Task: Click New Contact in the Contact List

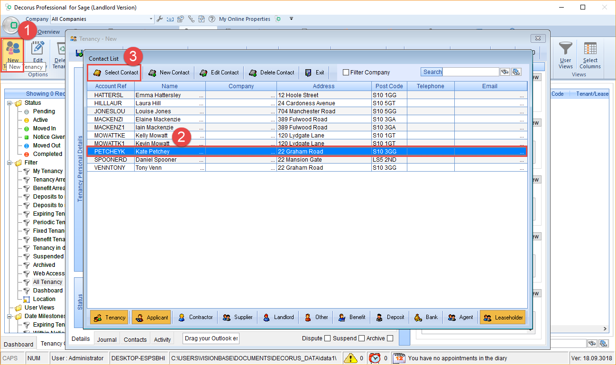Action: [x=169, y=73]
